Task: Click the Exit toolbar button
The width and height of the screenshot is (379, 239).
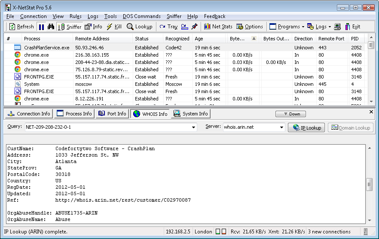Action: click(x=353, y=27)
